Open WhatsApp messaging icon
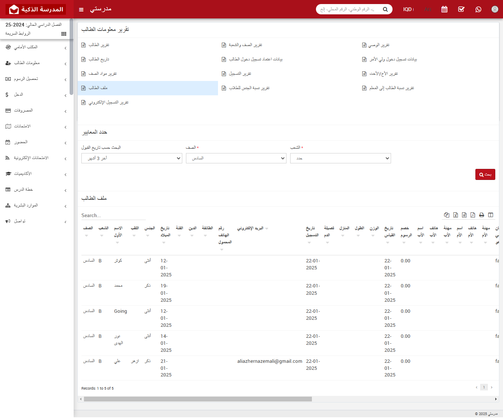Screen dimensions: 503x418 (478, 9)
